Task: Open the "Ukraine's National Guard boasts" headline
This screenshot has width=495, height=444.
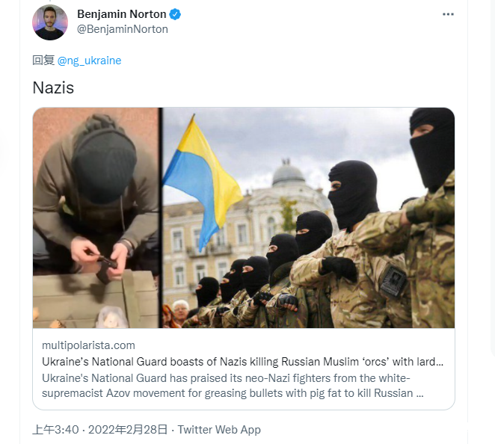Action: [x=242, y=362]
